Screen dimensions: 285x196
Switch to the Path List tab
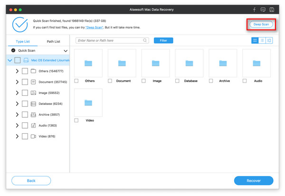pos(53,41)
